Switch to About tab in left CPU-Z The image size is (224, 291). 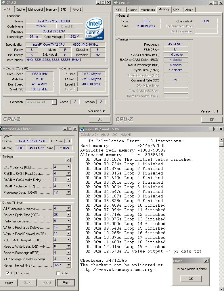77,9
